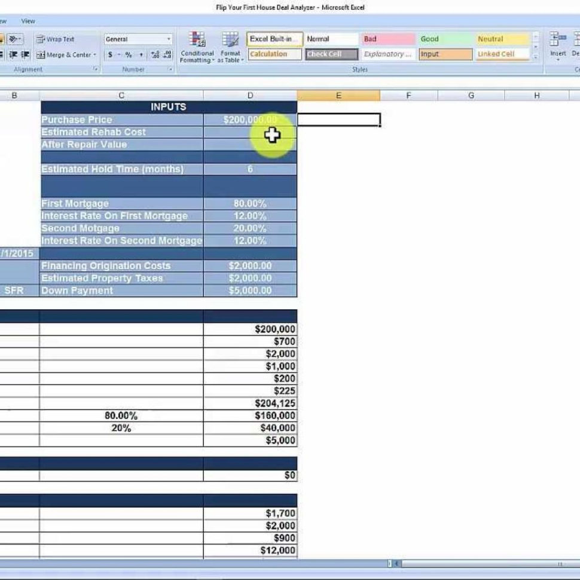Click Interest Rate On Second Mortgage label
This screenshot has width=580, height=580.
pyautogui.click(x=122, y=241)
